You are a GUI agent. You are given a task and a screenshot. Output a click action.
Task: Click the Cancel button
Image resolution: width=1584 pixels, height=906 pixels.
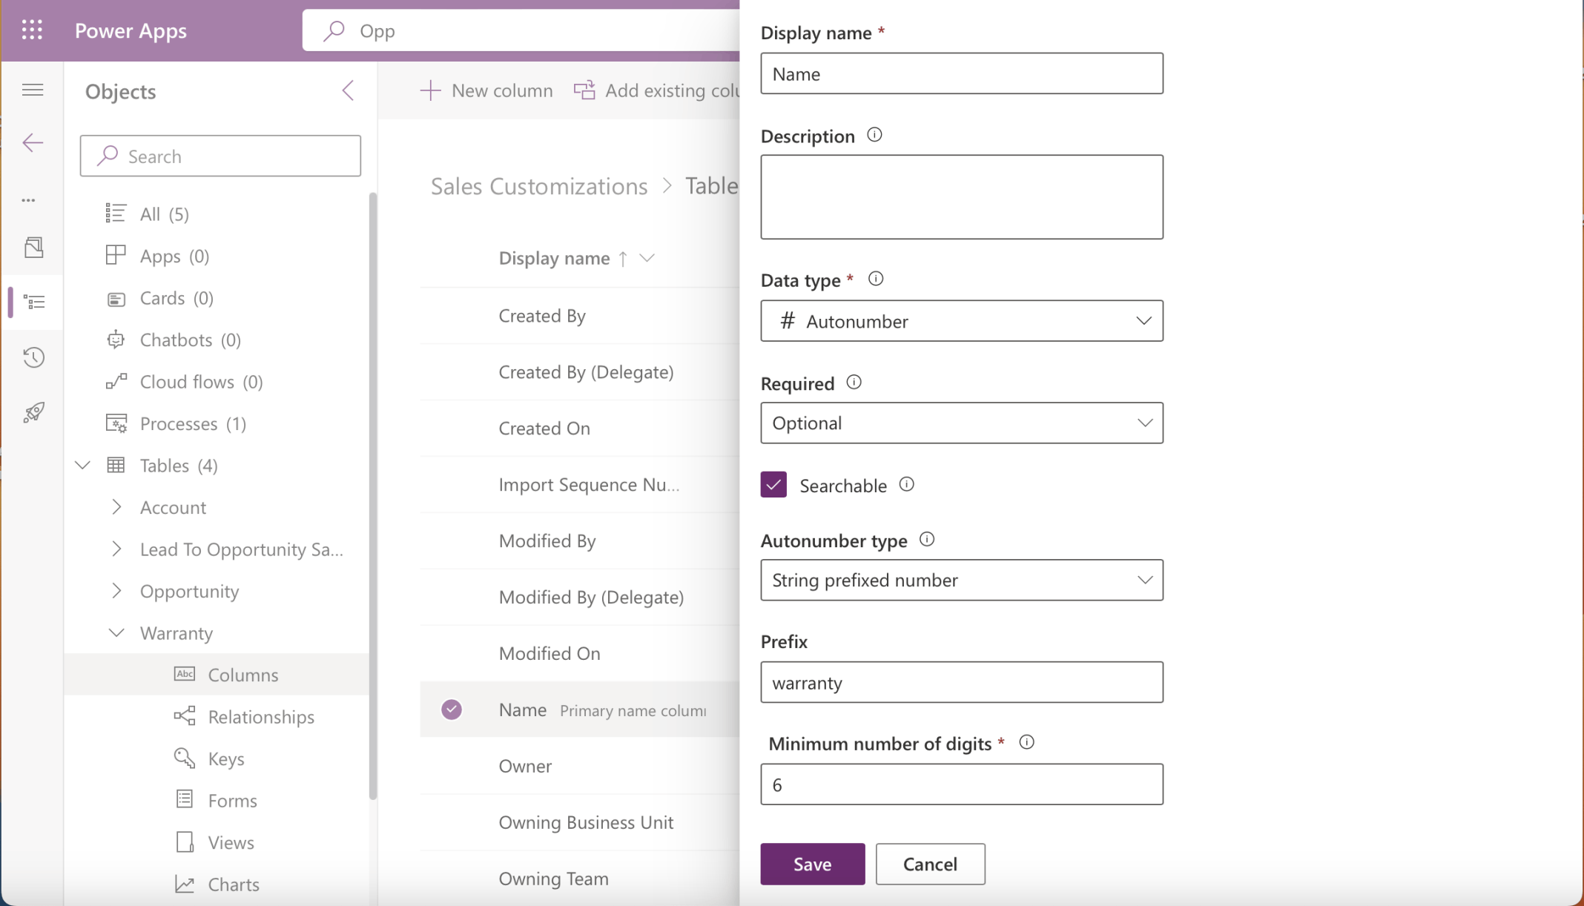pyautogui.click(x=930, y=864)
